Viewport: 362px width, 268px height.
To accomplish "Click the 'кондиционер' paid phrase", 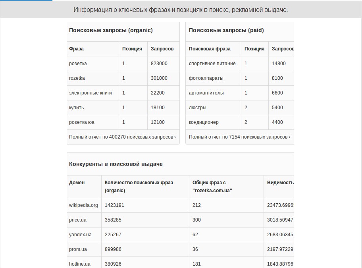I will [x=204, y=122].
